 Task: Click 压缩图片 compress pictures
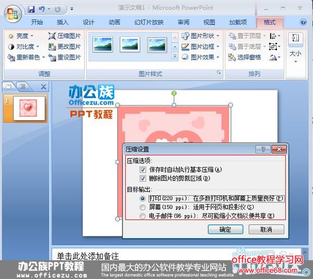click(65, 36)
